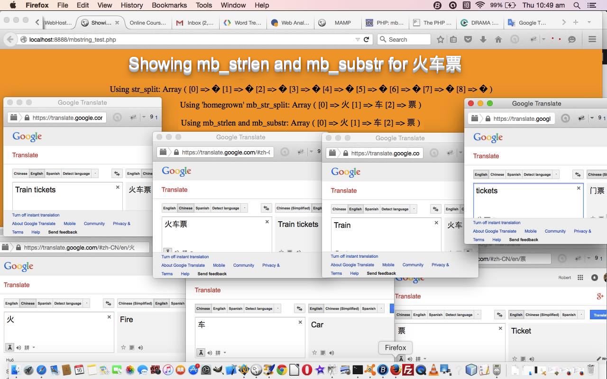
Task: Open 'About Google Translate' in 'tickets' popup
Action: pyautogui.click(x=495, y=231)
